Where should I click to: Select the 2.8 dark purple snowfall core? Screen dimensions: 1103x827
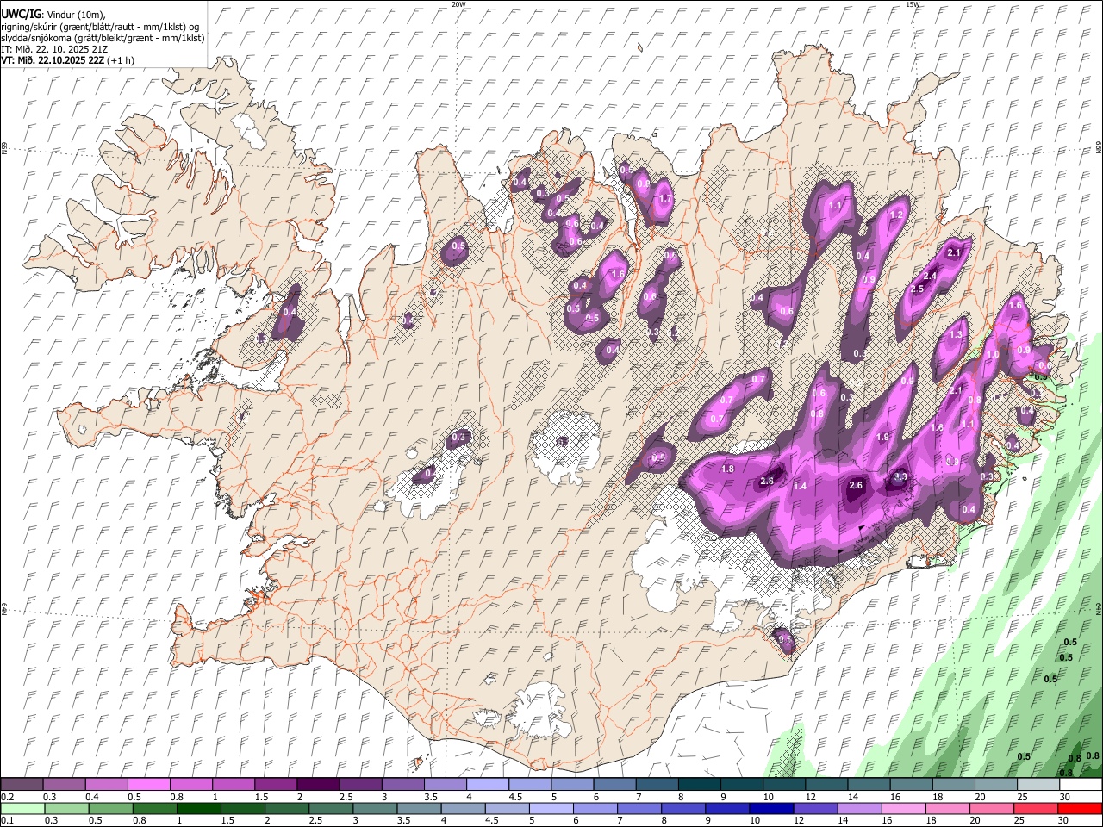pos(767,482)
